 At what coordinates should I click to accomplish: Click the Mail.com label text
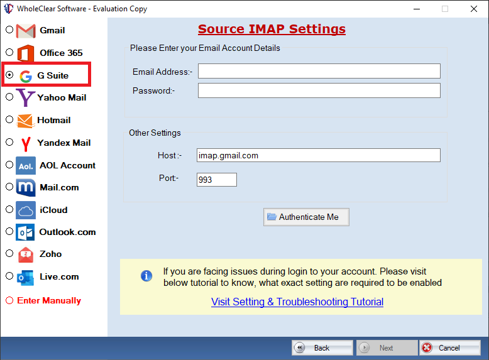[x=59, y=187]
